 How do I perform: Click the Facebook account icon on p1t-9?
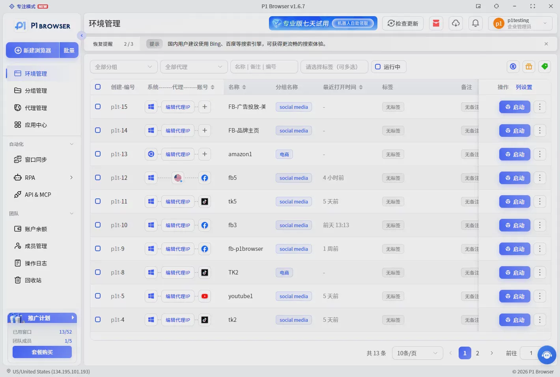[205, 249]
